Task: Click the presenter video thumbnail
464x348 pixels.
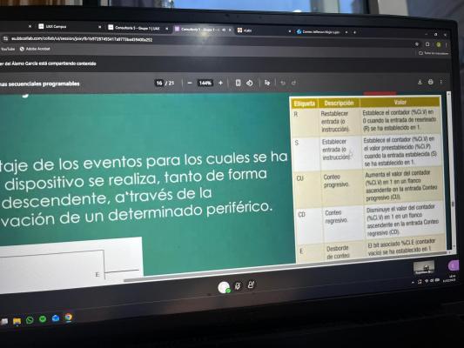Action: point(424,268)
